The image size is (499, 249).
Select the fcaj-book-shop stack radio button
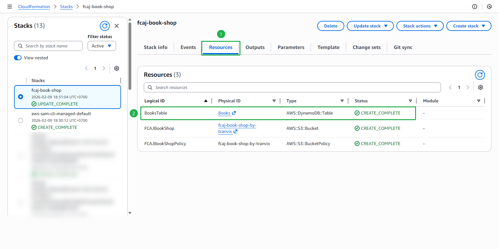[21, 97]
